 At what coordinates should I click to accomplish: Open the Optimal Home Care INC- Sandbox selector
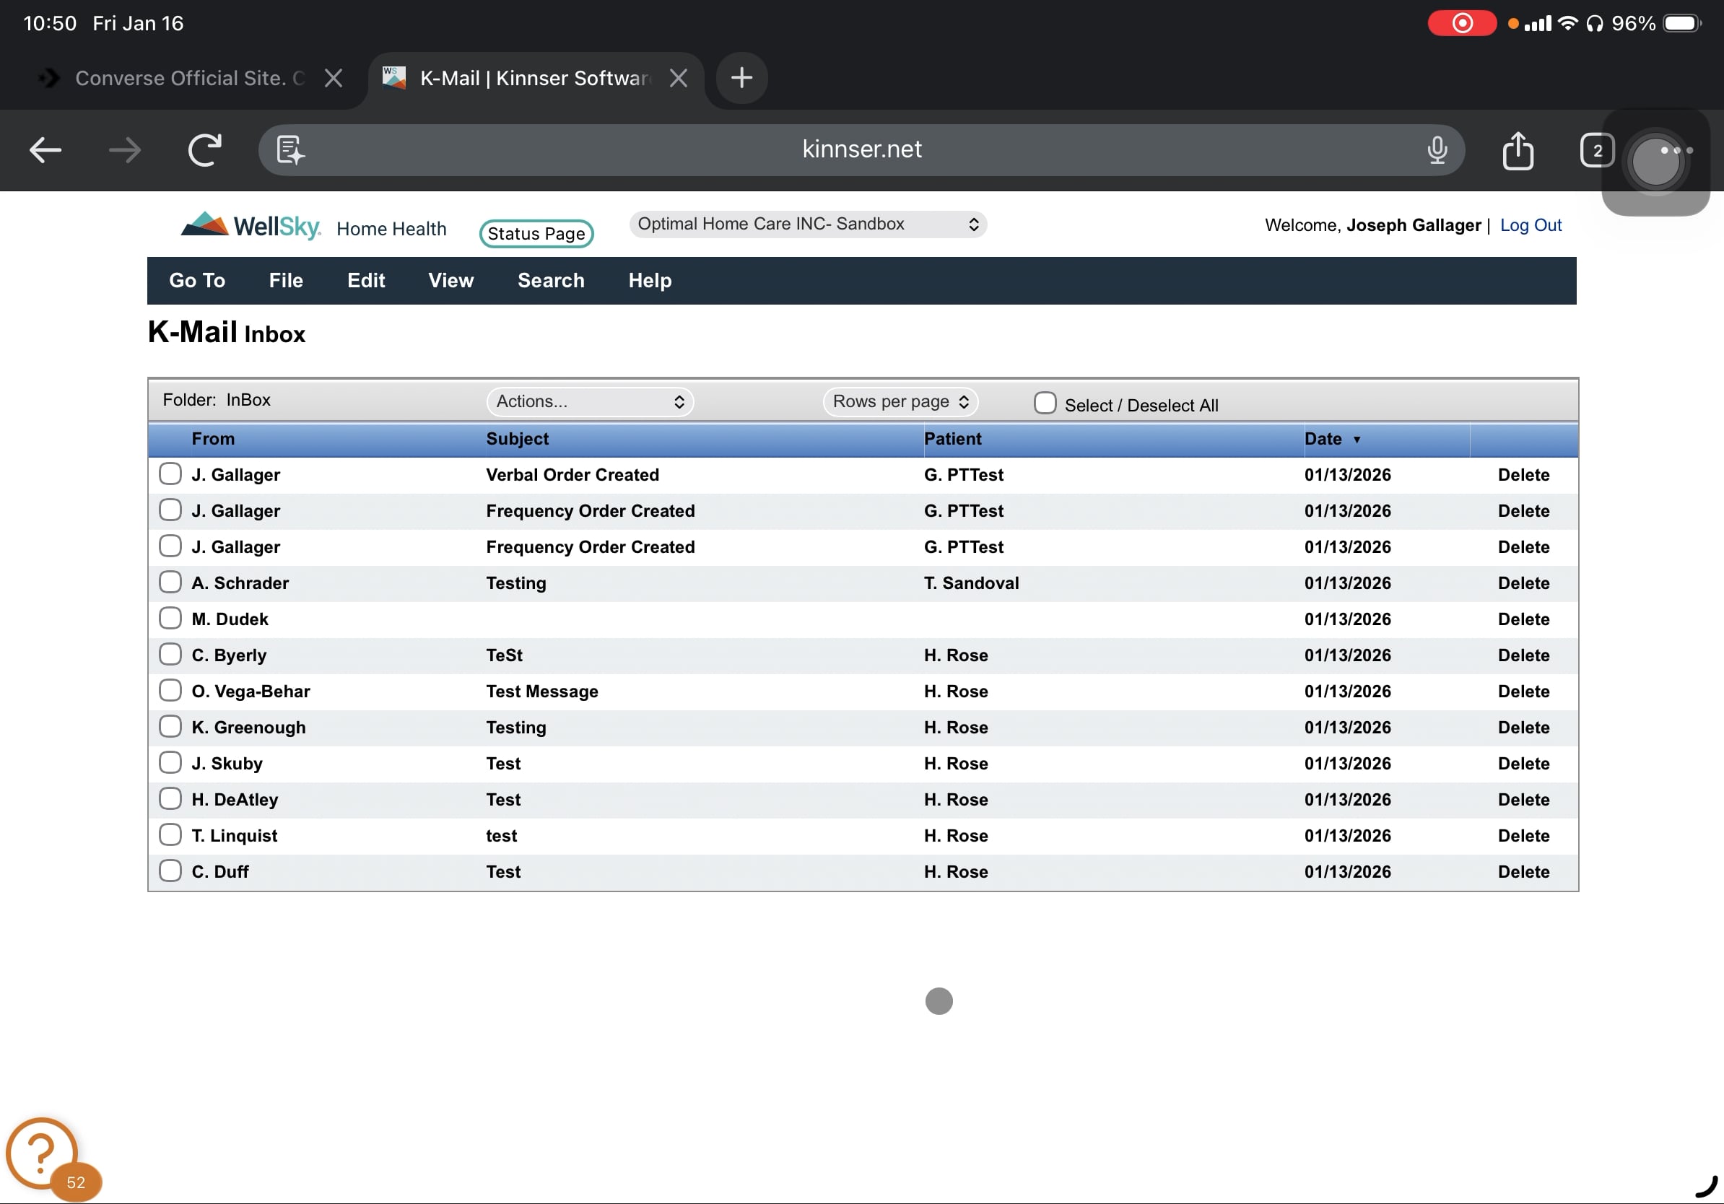[808, 224]
